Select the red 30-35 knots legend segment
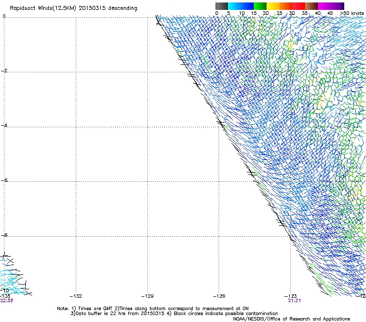 (x=299, y=6)
